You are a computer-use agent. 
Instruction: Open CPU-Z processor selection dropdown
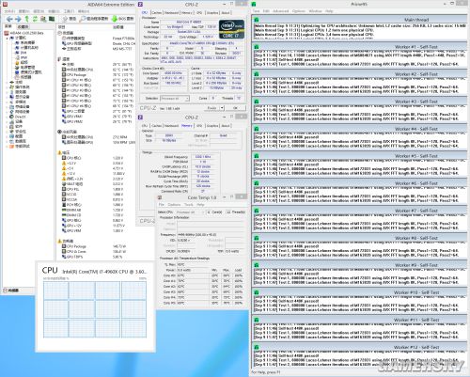click(175, 99)
